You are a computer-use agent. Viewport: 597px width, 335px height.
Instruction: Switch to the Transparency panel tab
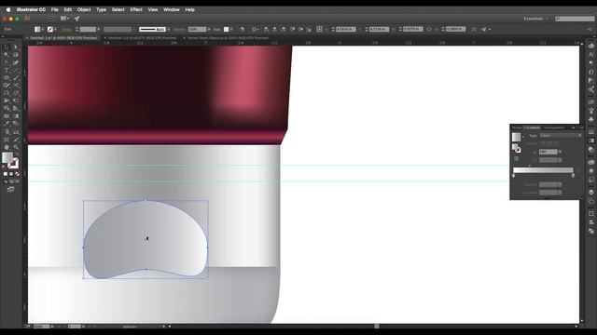coord(554,127)
